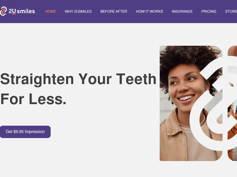
Task: Click the Straighten Your Teeth heading
Action: pos(78,79)
